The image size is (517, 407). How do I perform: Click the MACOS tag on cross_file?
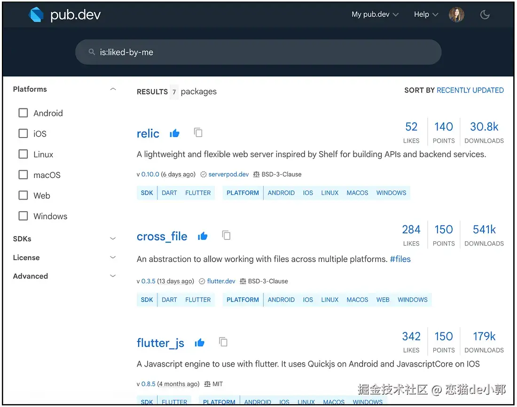tap(357, 299)
